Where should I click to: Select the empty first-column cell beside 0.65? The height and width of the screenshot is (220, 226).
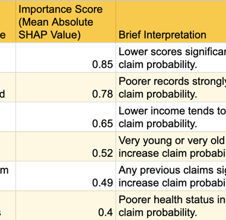click(x=8, y=117)
